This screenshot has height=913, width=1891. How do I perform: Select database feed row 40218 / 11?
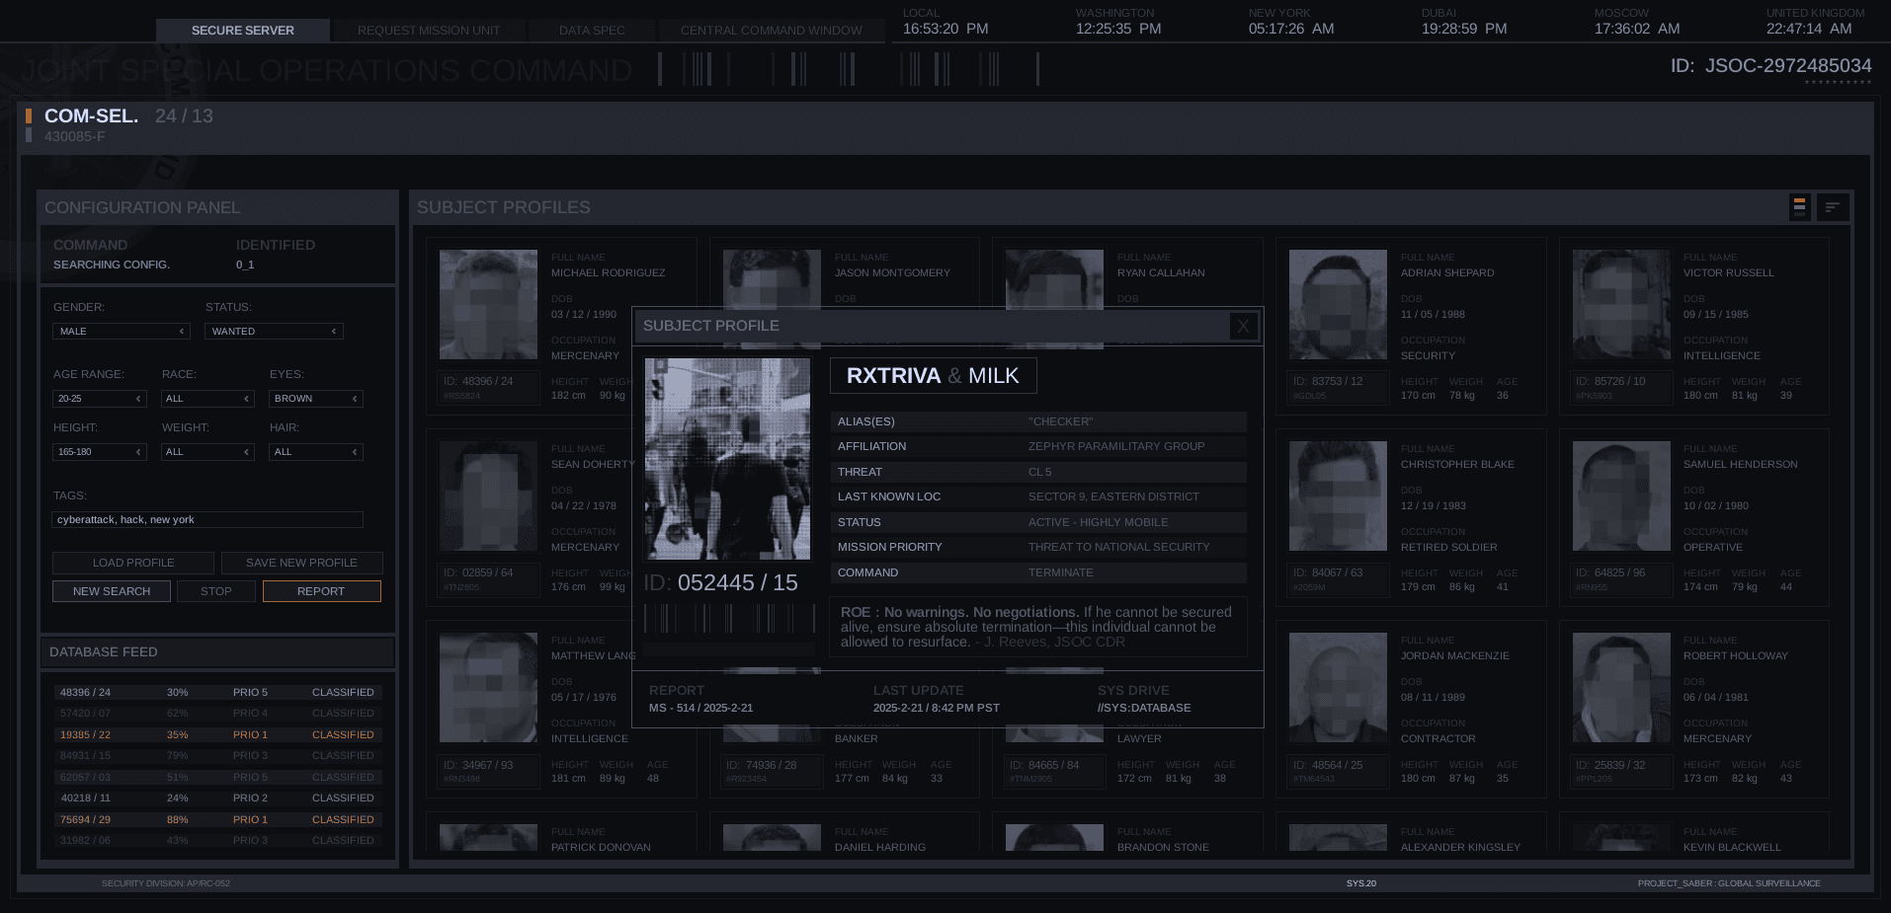pyautogui.click(x=217, y=799)
